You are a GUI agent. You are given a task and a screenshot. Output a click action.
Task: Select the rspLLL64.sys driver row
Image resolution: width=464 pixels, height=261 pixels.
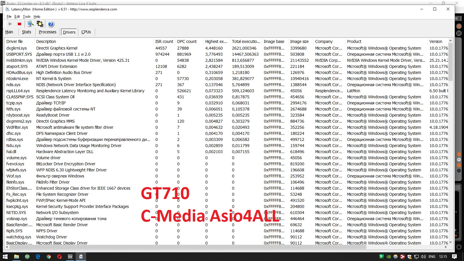[226, 91]
